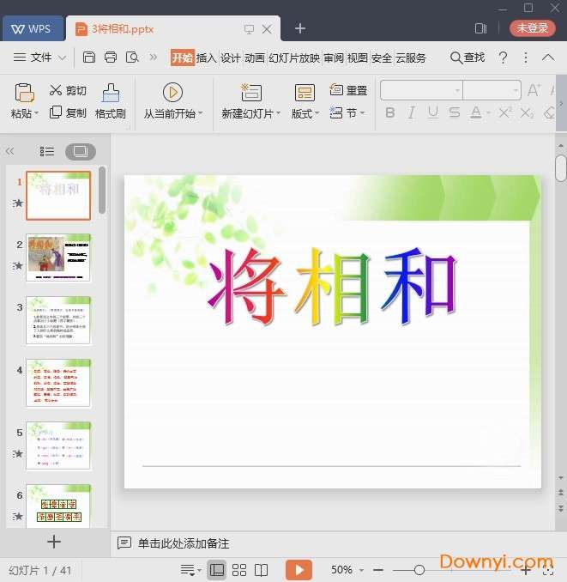Image resolution: width=567 pixels, height=582 pixels.
Task: Switch to the 视图 tab
Action: 358,58
